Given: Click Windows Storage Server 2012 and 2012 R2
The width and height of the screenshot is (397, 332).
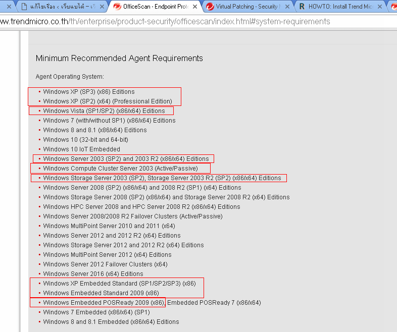Looking at the screenshot, I should (124, 245).
